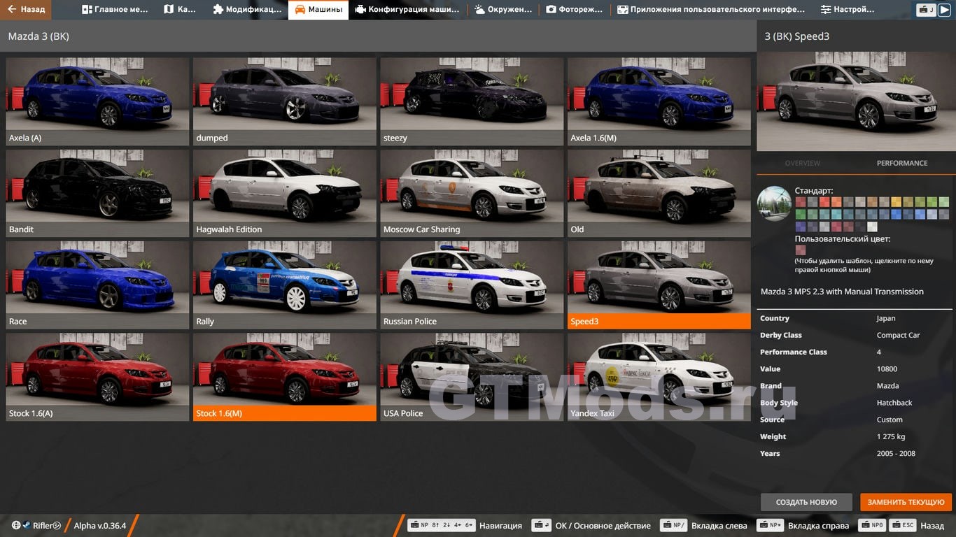956x537 pixels.
Task: Select the Yandex Taxi configuration
Action: (659, 377)
